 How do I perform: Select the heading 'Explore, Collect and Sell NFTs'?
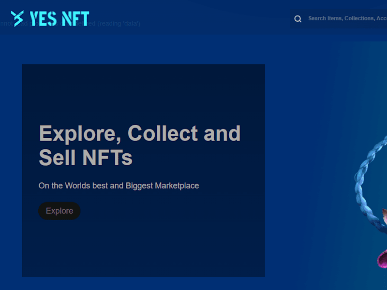coord(140,145)
